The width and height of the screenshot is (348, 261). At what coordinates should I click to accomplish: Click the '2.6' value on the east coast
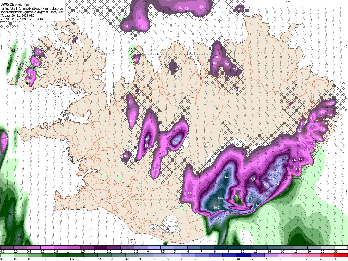[x=300, y=160]
